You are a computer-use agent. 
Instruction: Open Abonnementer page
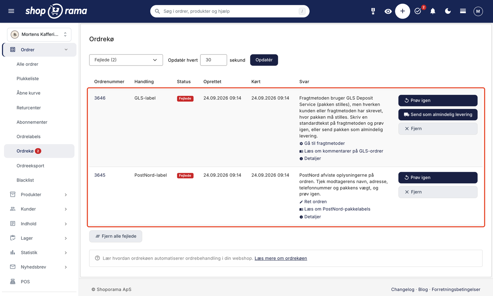[32, 122]
